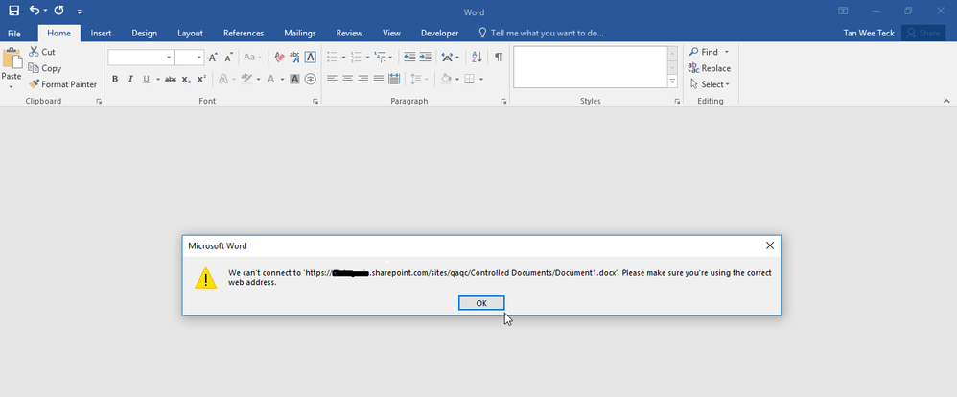Switch to the Layout tab
Image resolution: width=957 pixels, height=397 pixels.
pos(191,33)
